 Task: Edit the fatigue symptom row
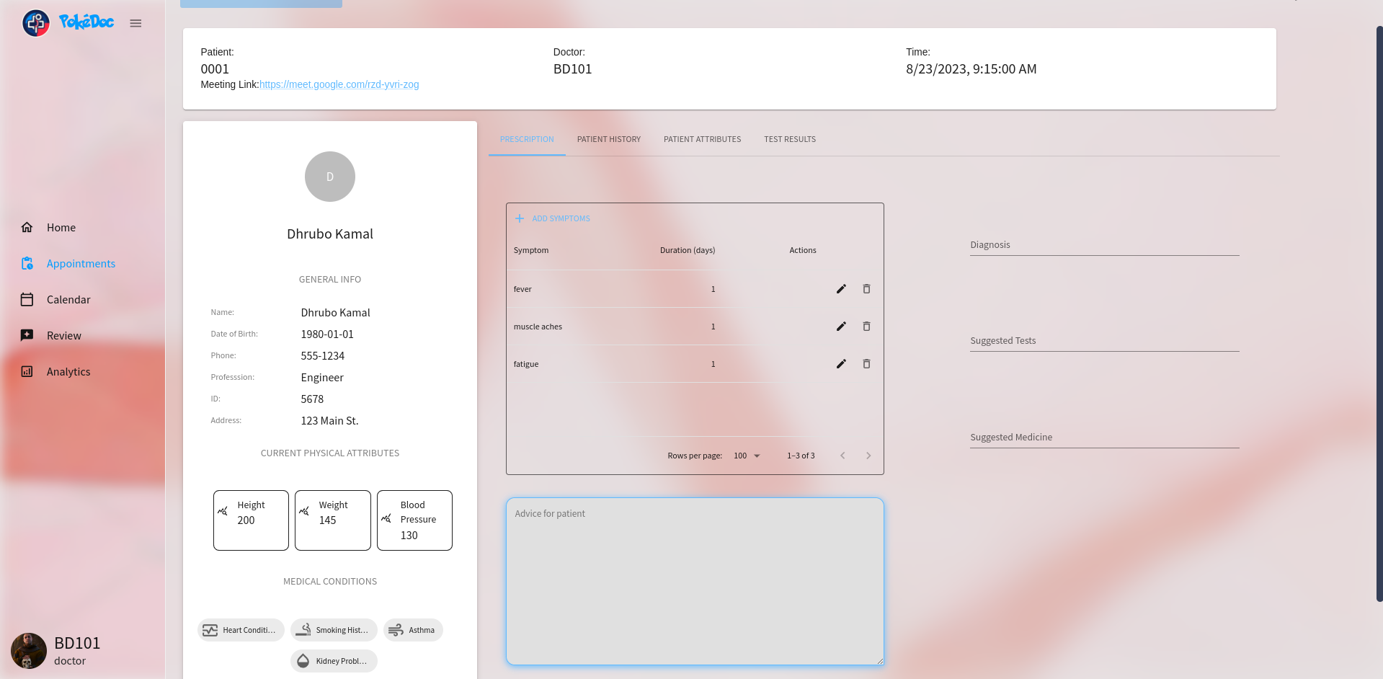tap(841, 364)
